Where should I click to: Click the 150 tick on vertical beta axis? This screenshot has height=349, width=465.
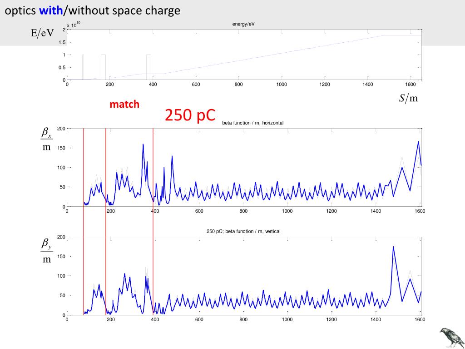(x=61, y=256)
